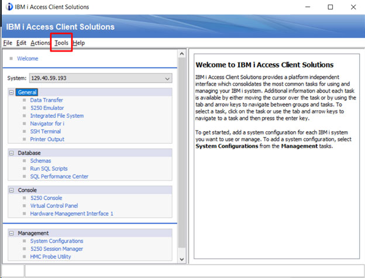Click the Console group header text
This screenshot has height=278, width=365.
coord(27,190)
